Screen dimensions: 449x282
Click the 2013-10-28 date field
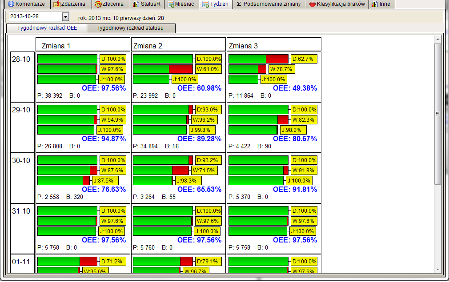click(36, 16)
